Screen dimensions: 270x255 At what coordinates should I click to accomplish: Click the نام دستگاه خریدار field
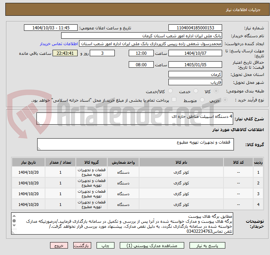(x=141, y=36)
